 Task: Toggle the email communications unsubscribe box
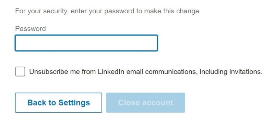click(20, 71)
